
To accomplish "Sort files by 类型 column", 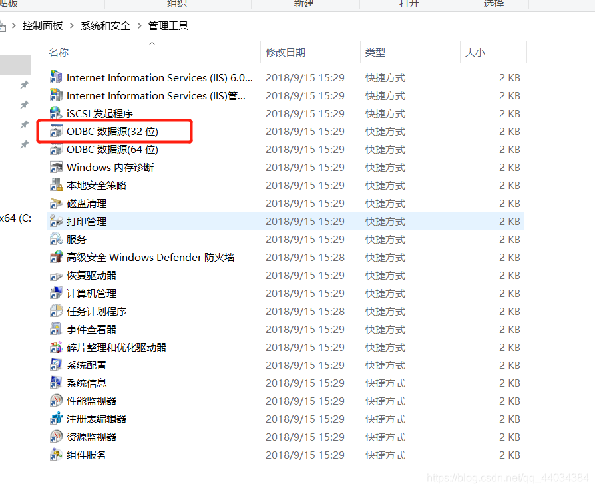I will [375, 53].
